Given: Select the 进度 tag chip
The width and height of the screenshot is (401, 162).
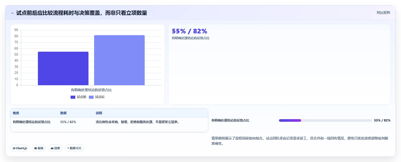Looking at the screenshot, I should [55, 148].
